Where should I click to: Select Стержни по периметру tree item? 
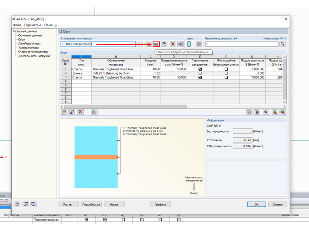(33, 52)
